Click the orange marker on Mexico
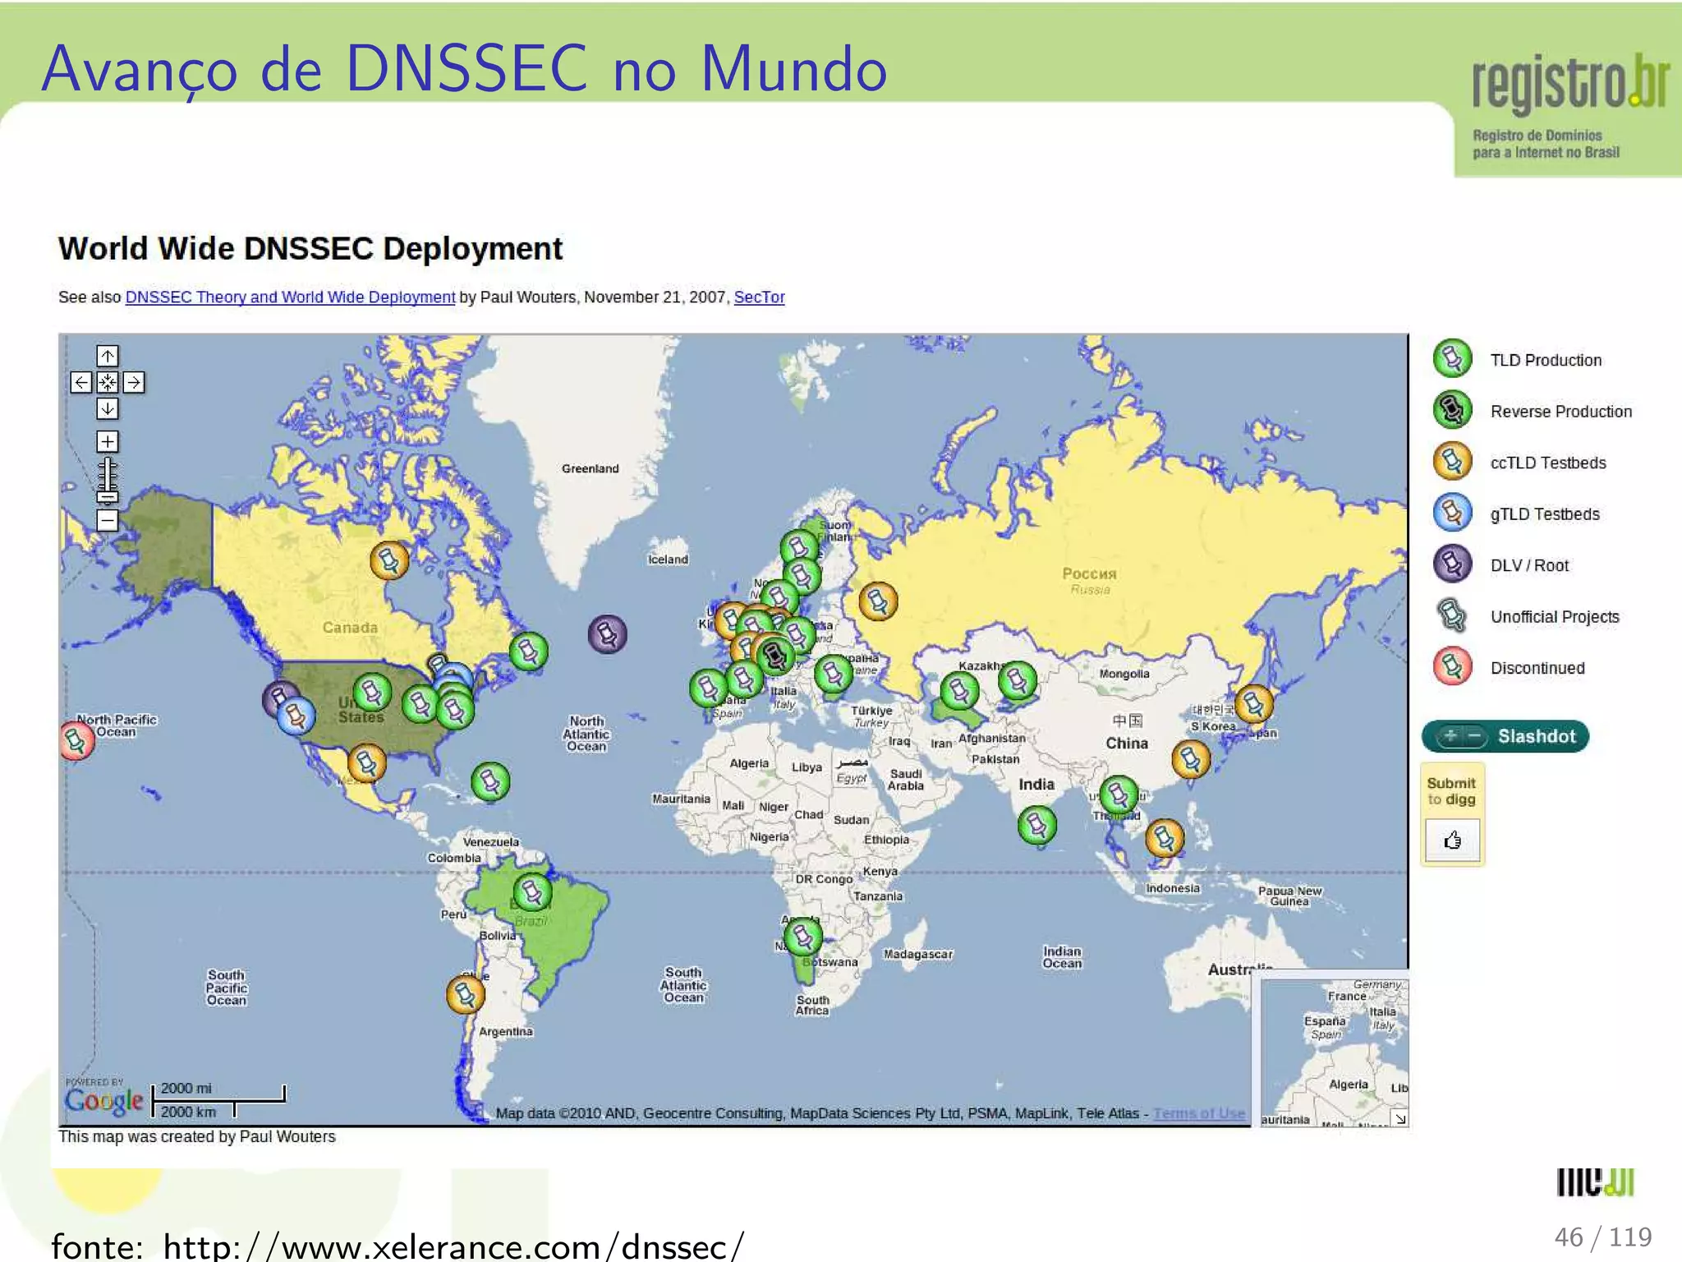The width and height of the screenshot is (1682, 1262). point(366,763)
